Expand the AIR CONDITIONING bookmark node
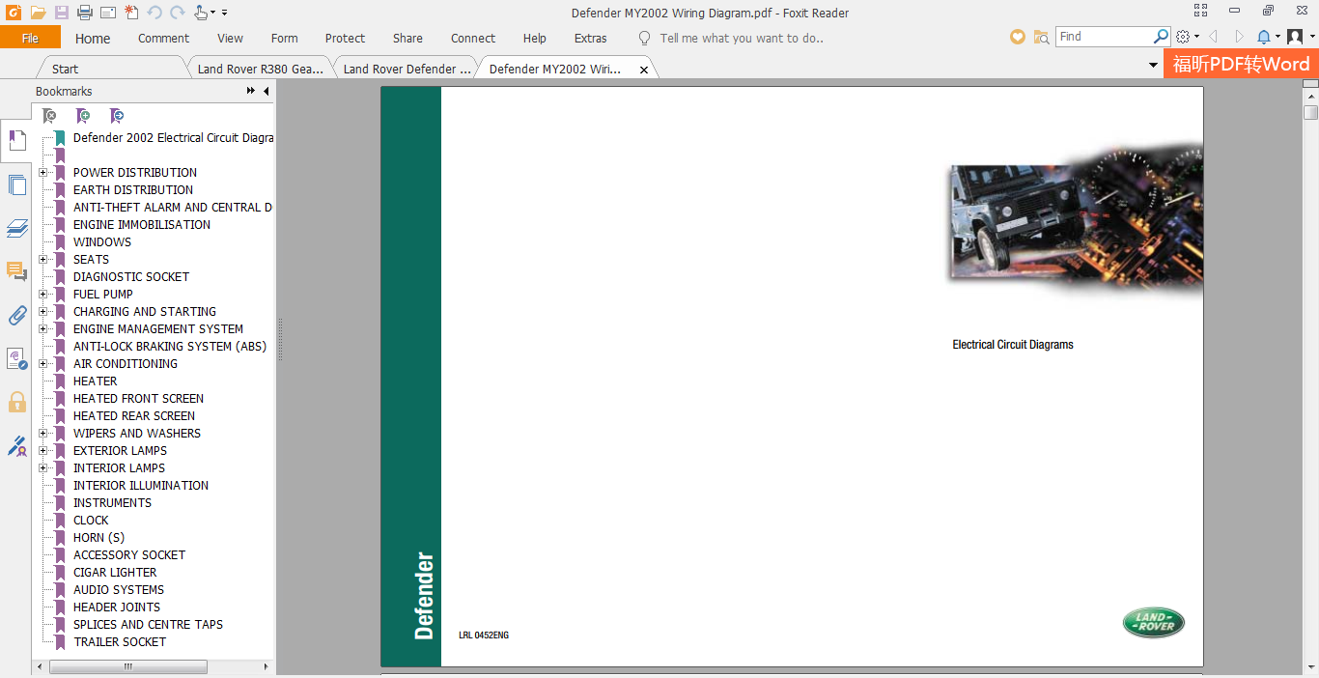Screen dimensions: 1319x678 42,364
